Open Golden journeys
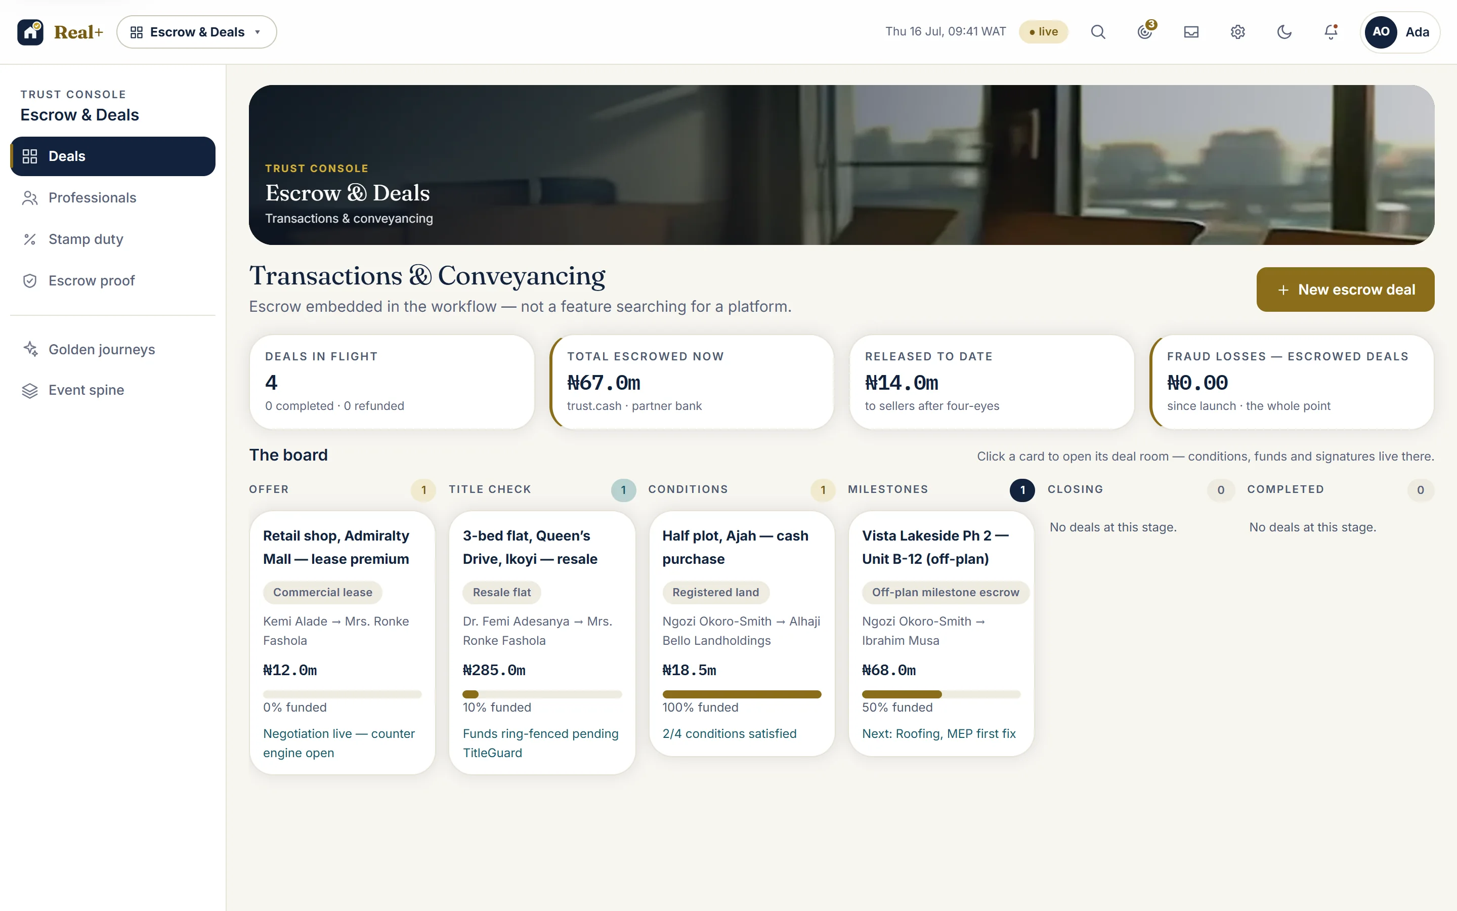 pos(113,349)
